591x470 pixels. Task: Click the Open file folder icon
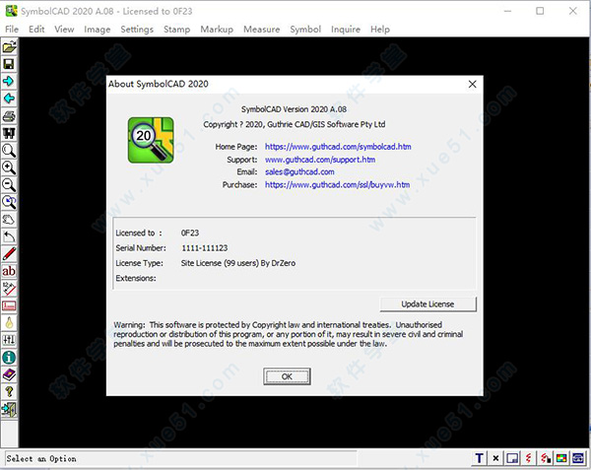coord(9,47)
